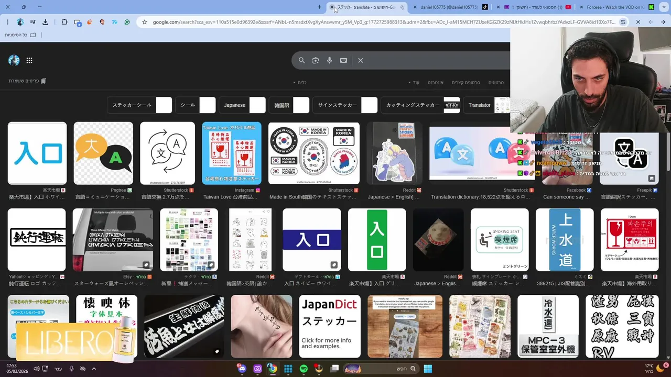Open Chrome icon in the taskbar

[x=272, y=369]
